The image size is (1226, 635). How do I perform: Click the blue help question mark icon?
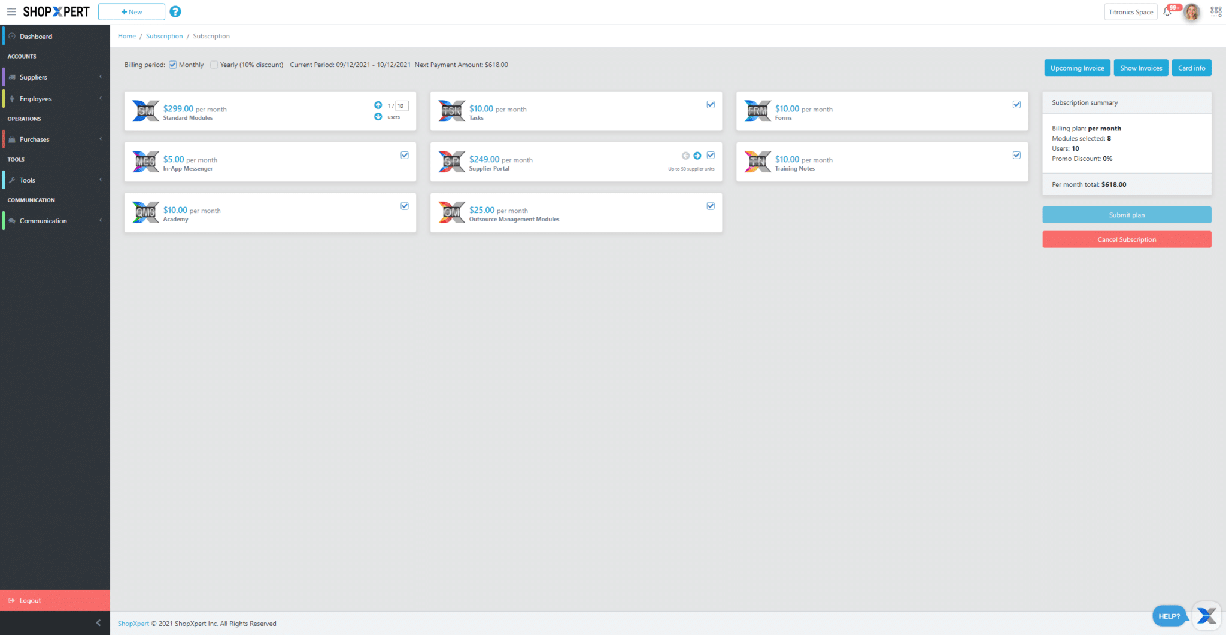click(175, 11)
